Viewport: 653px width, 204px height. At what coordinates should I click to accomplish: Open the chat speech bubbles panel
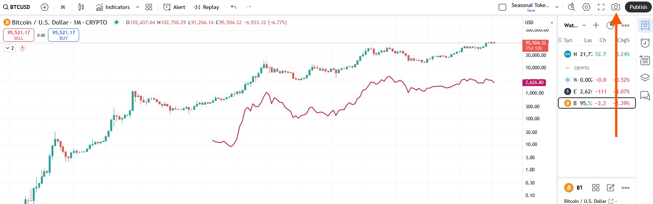[645, 95]
